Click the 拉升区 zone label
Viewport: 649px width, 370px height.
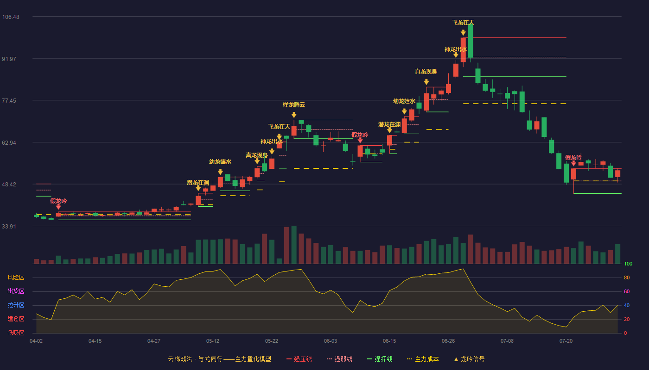(16, 305)
